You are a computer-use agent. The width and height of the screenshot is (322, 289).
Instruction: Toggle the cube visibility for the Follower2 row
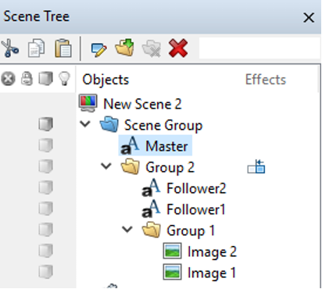coord(45,187)
